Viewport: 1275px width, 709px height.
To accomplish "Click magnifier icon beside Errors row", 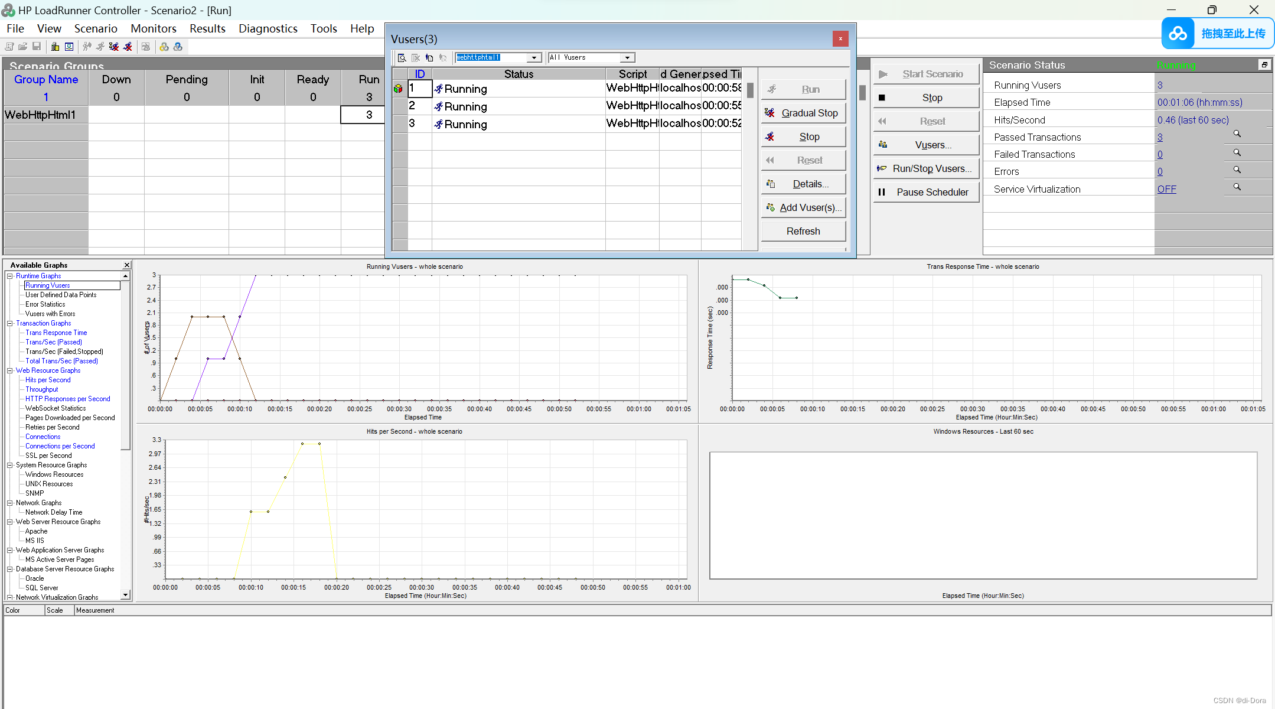I will click(x=1237, y=170).
